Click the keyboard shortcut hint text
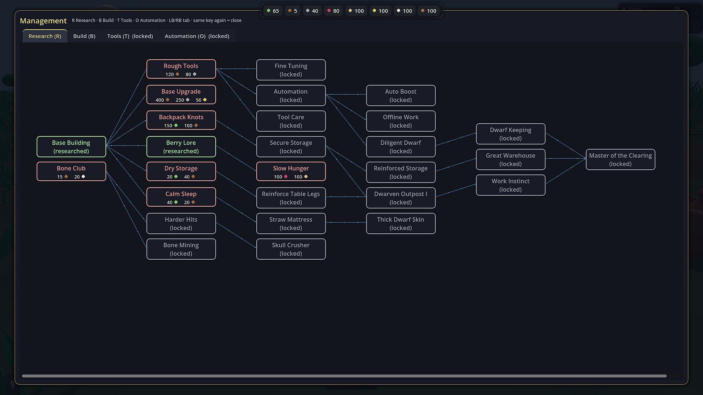 [157, 20]
